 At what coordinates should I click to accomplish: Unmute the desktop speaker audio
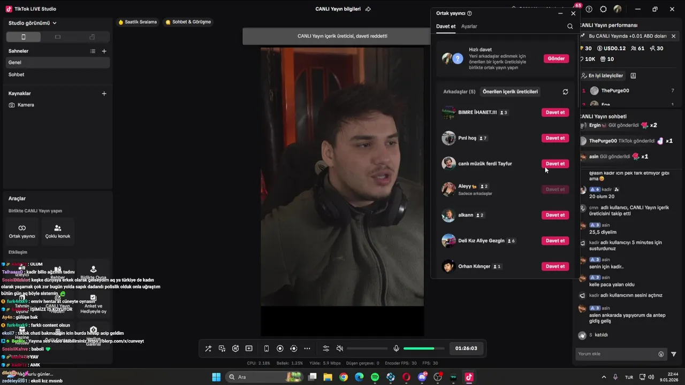pos(339,349)
